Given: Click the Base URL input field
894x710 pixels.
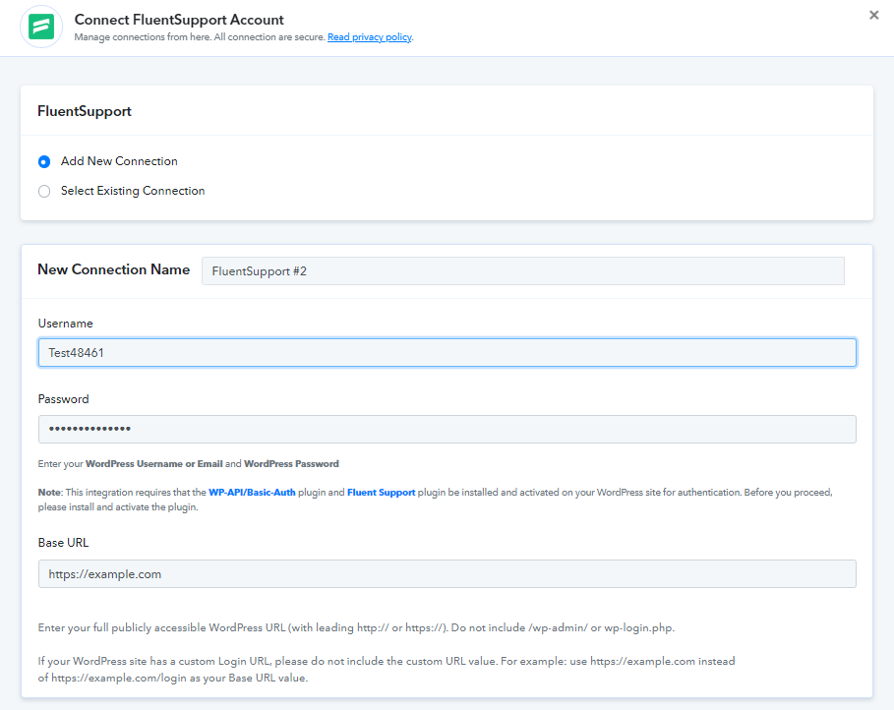Looking at the screenshot, I should [x=447, y=573].
